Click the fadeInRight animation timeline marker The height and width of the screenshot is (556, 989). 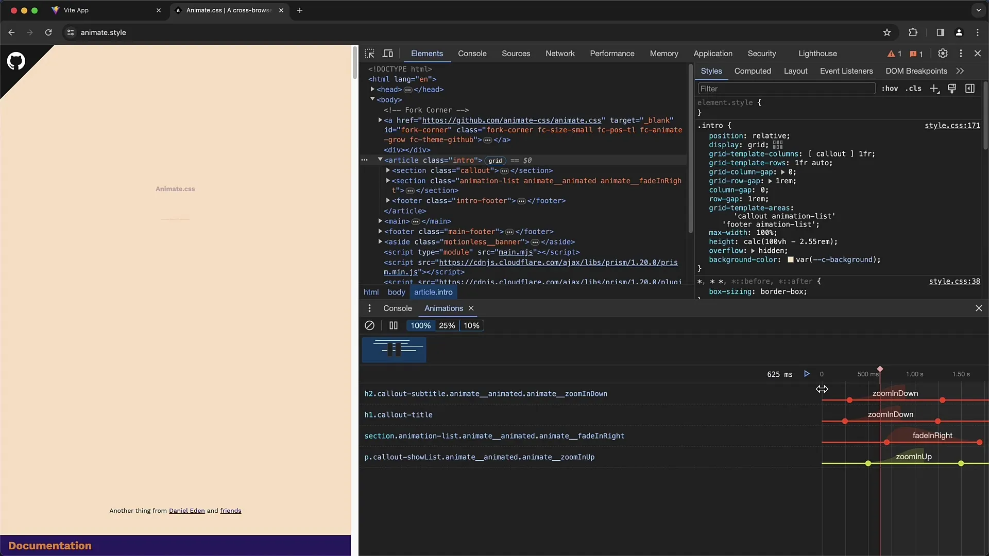(x=887, y=443)
